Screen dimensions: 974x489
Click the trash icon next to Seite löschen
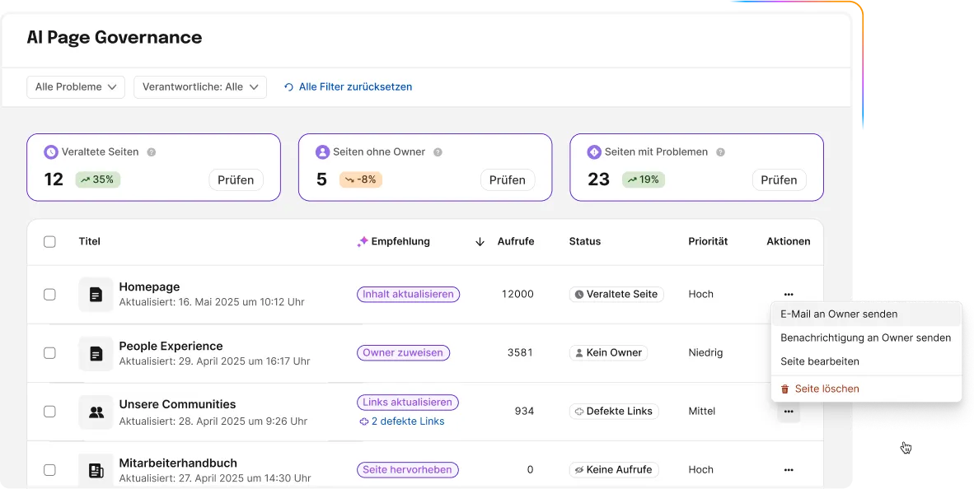pos(784,388)
